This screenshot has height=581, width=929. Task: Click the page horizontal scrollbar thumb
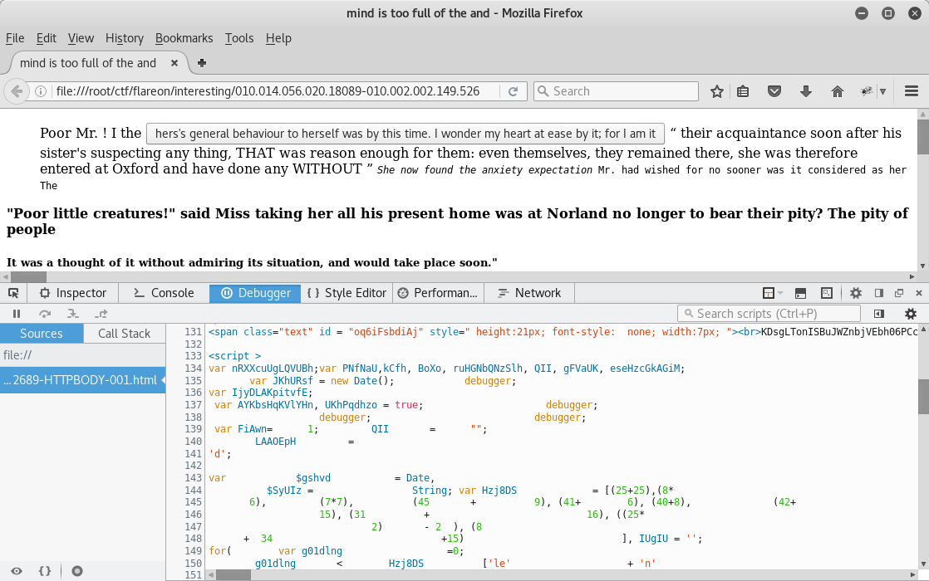(x=28, y=277)
